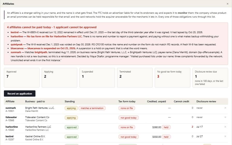
Task: Remove the kestrel affiliate row
Action: 225,136
